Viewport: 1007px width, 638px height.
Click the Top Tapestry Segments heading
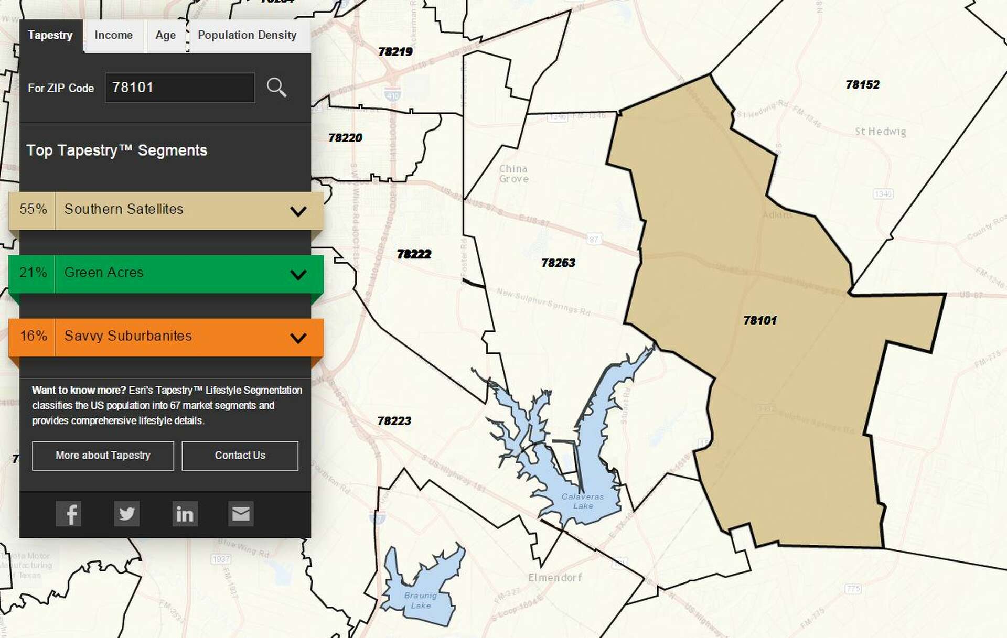point(117,150)
